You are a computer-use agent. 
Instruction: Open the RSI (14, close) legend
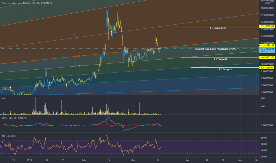pos(9,136)
